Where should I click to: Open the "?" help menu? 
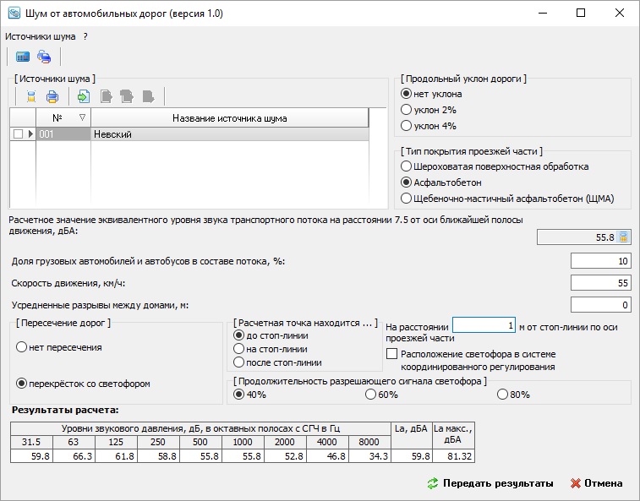(x=85, y=36)
